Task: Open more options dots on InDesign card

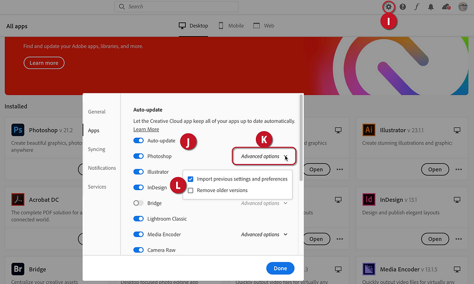Action: point(459,239)
